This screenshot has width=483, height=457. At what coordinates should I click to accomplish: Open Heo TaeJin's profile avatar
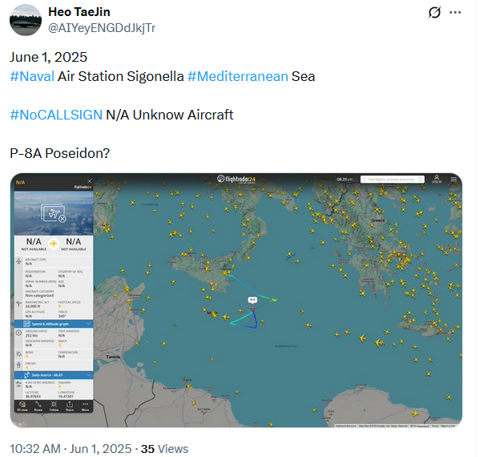tap(26, 20)
